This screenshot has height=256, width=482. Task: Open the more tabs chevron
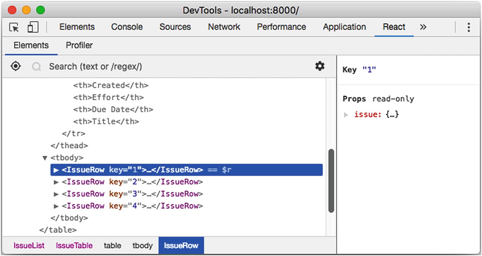(423, 27)
